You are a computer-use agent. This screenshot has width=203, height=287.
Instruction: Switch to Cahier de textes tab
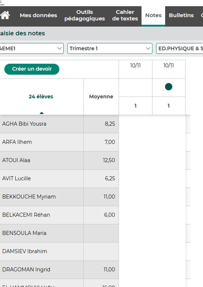(x=125, y=15)
